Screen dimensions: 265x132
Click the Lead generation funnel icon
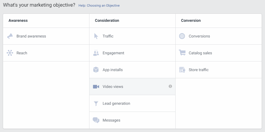96,103
